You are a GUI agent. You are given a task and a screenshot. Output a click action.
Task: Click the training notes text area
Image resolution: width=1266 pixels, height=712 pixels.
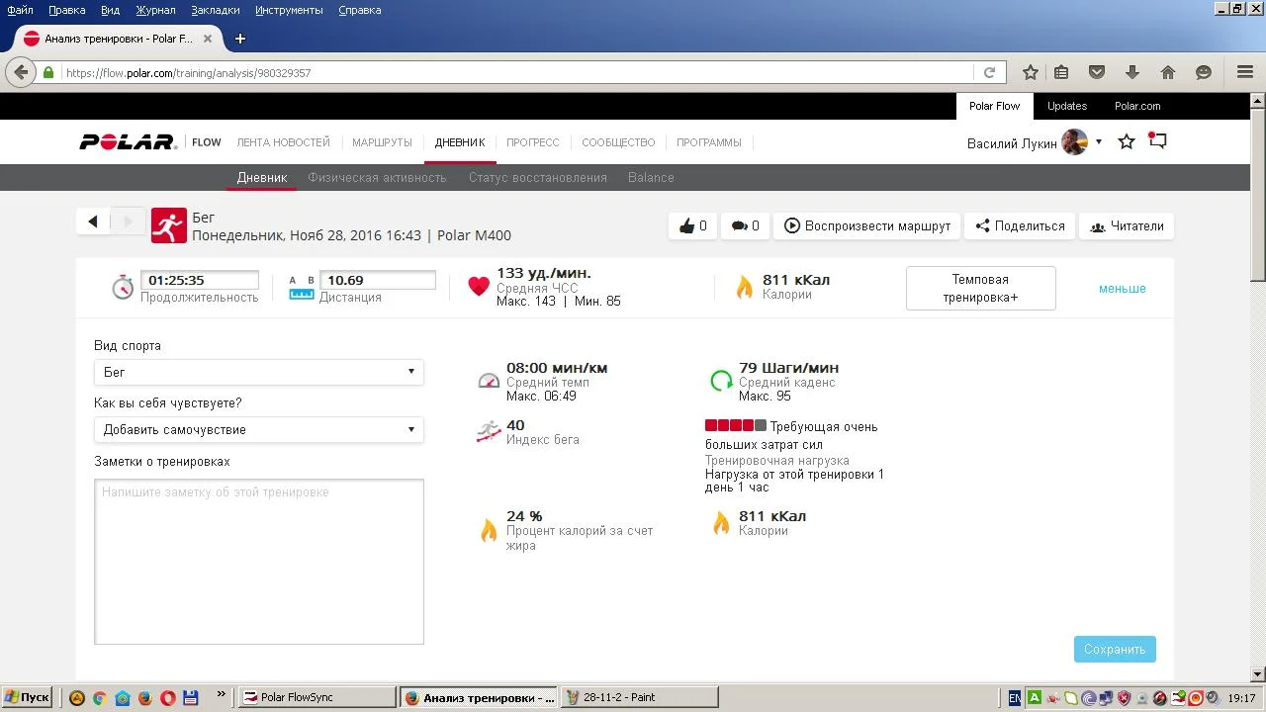pyautogui.click(x=259, y=562)
